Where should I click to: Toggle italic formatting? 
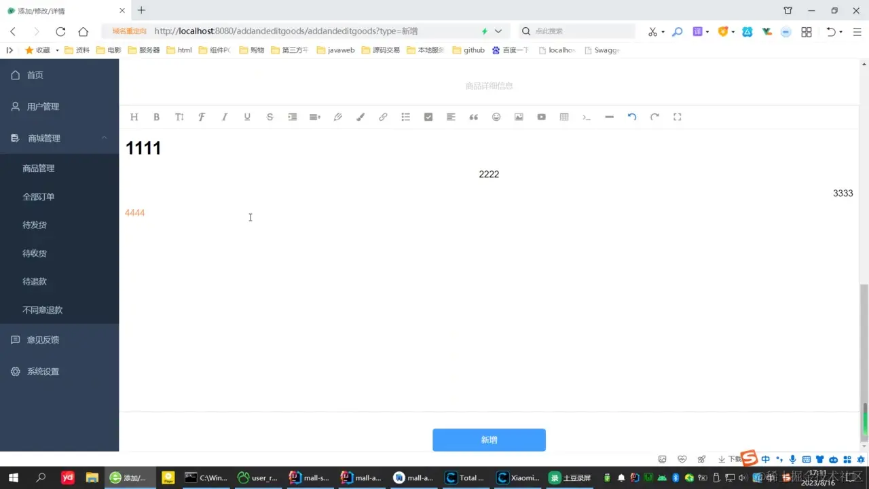pyautogui.click(x=224, y=117)
